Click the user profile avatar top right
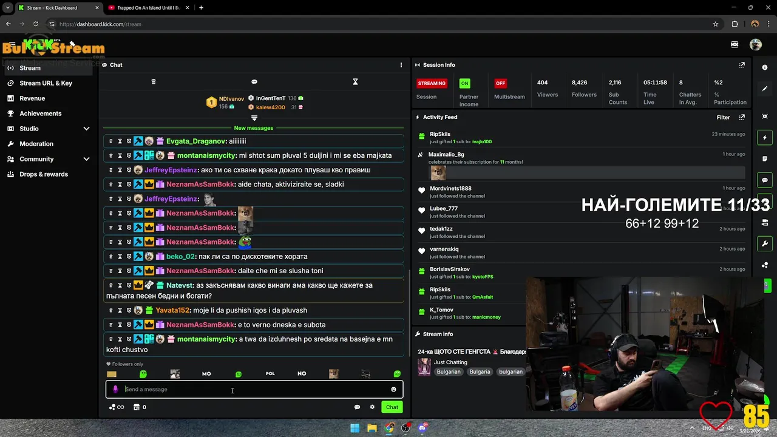 (x=756, y=45)
